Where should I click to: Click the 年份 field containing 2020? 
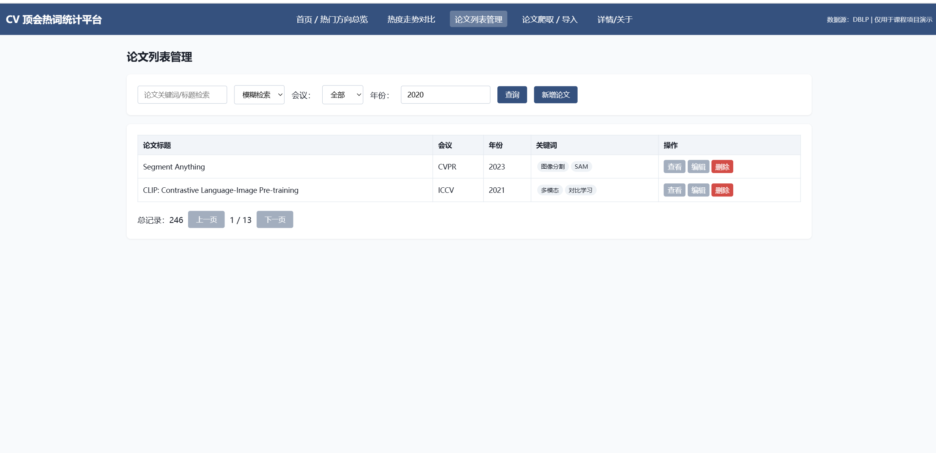(x=445, y=95)
